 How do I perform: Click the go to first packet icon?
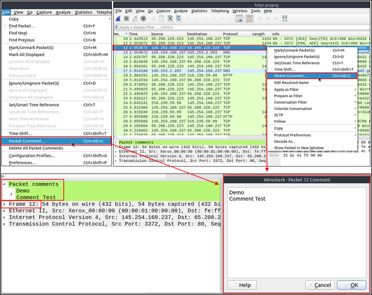pos(222,19)
